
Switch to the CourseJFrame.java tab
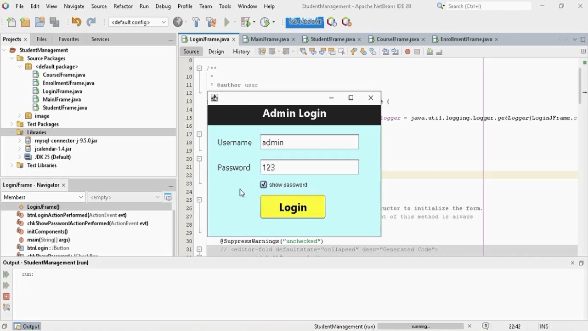pyautogui.click(x=397, y=39)
